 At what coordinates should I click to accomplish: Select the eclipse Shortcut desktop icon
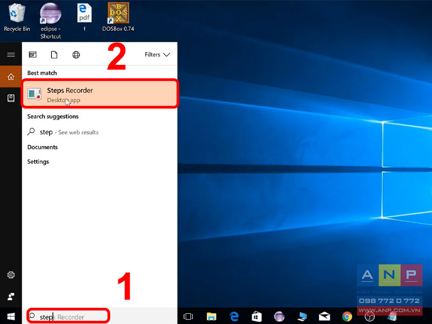(x=50, y=21)
